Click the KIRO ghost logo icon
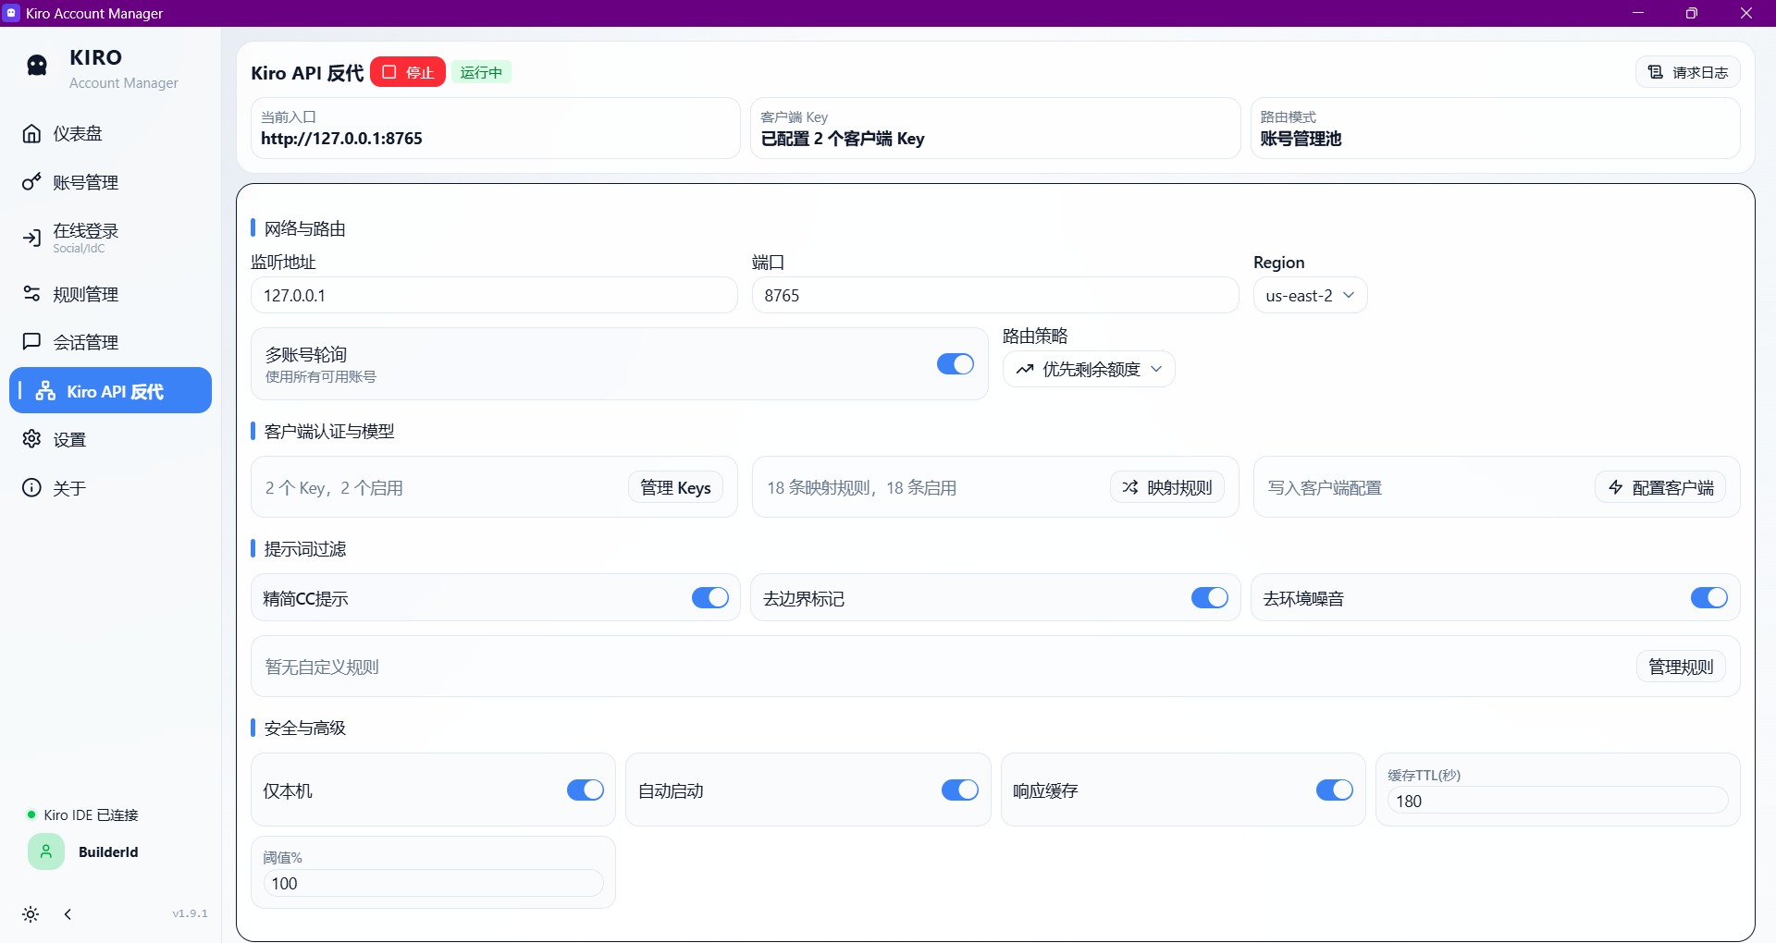The image size is (1776, 943). (37, 65)
